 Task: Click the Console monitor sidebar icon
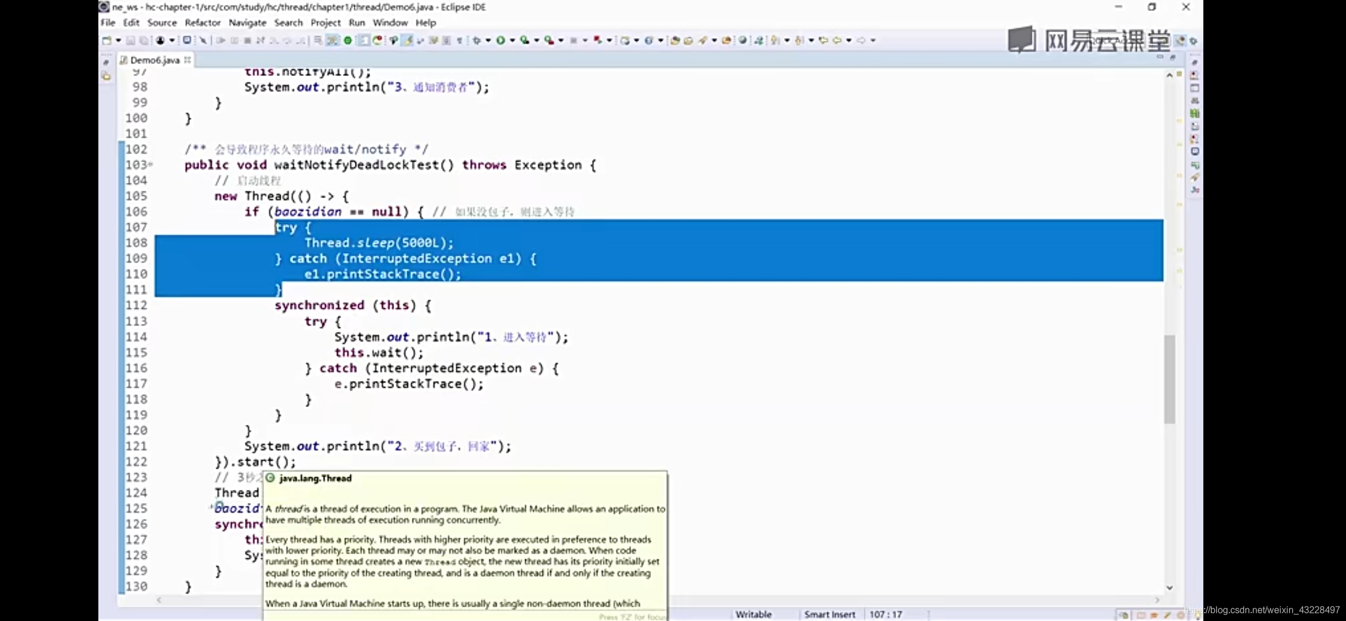click(x=1195, y=151)
